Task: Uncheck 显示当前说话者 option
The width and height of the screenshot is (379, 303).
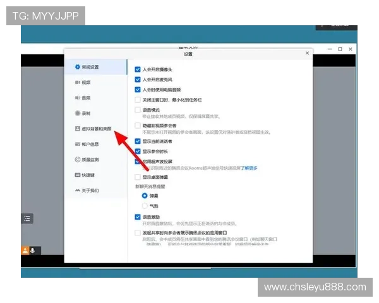Action: click(x=138, y=141)
